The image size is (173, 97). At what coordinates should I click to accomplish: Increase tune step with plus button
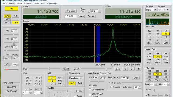pos(100,11)
